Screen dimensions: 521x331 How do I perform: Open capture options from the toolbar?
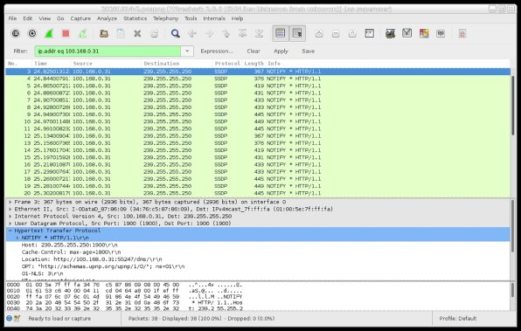tap(32, 33)
